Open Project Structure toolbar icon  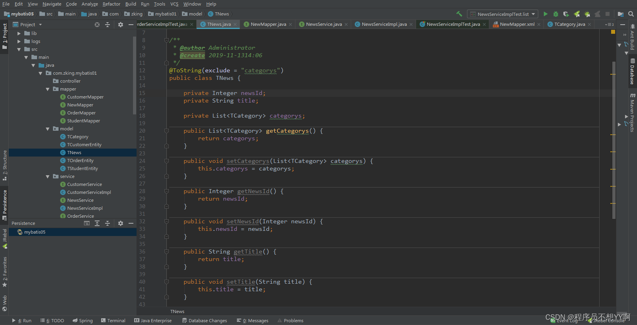[x=621, y=14]
